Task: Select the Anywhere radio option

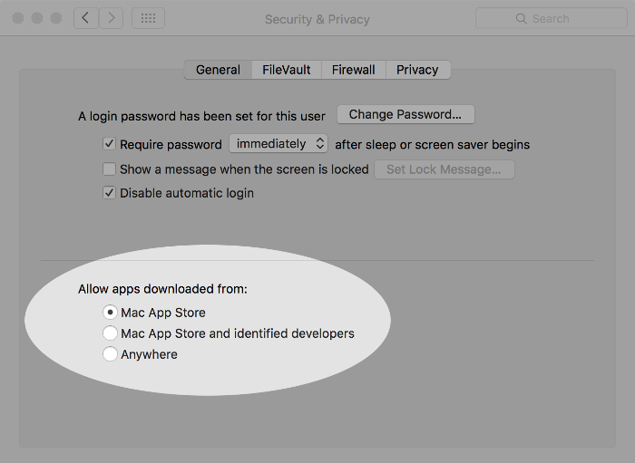Action: (110, 354)
